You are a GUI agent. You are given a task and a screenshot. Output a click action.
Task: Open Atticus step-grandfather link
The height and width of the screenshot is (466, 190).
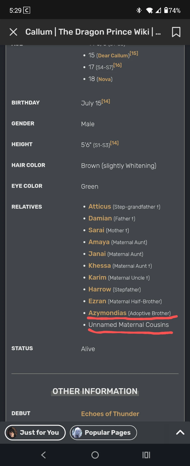[100, 206]
